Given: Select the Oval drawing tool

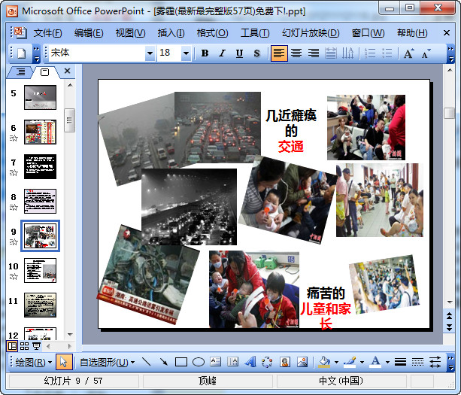Looking at the screenshot, I should point(198,362).
